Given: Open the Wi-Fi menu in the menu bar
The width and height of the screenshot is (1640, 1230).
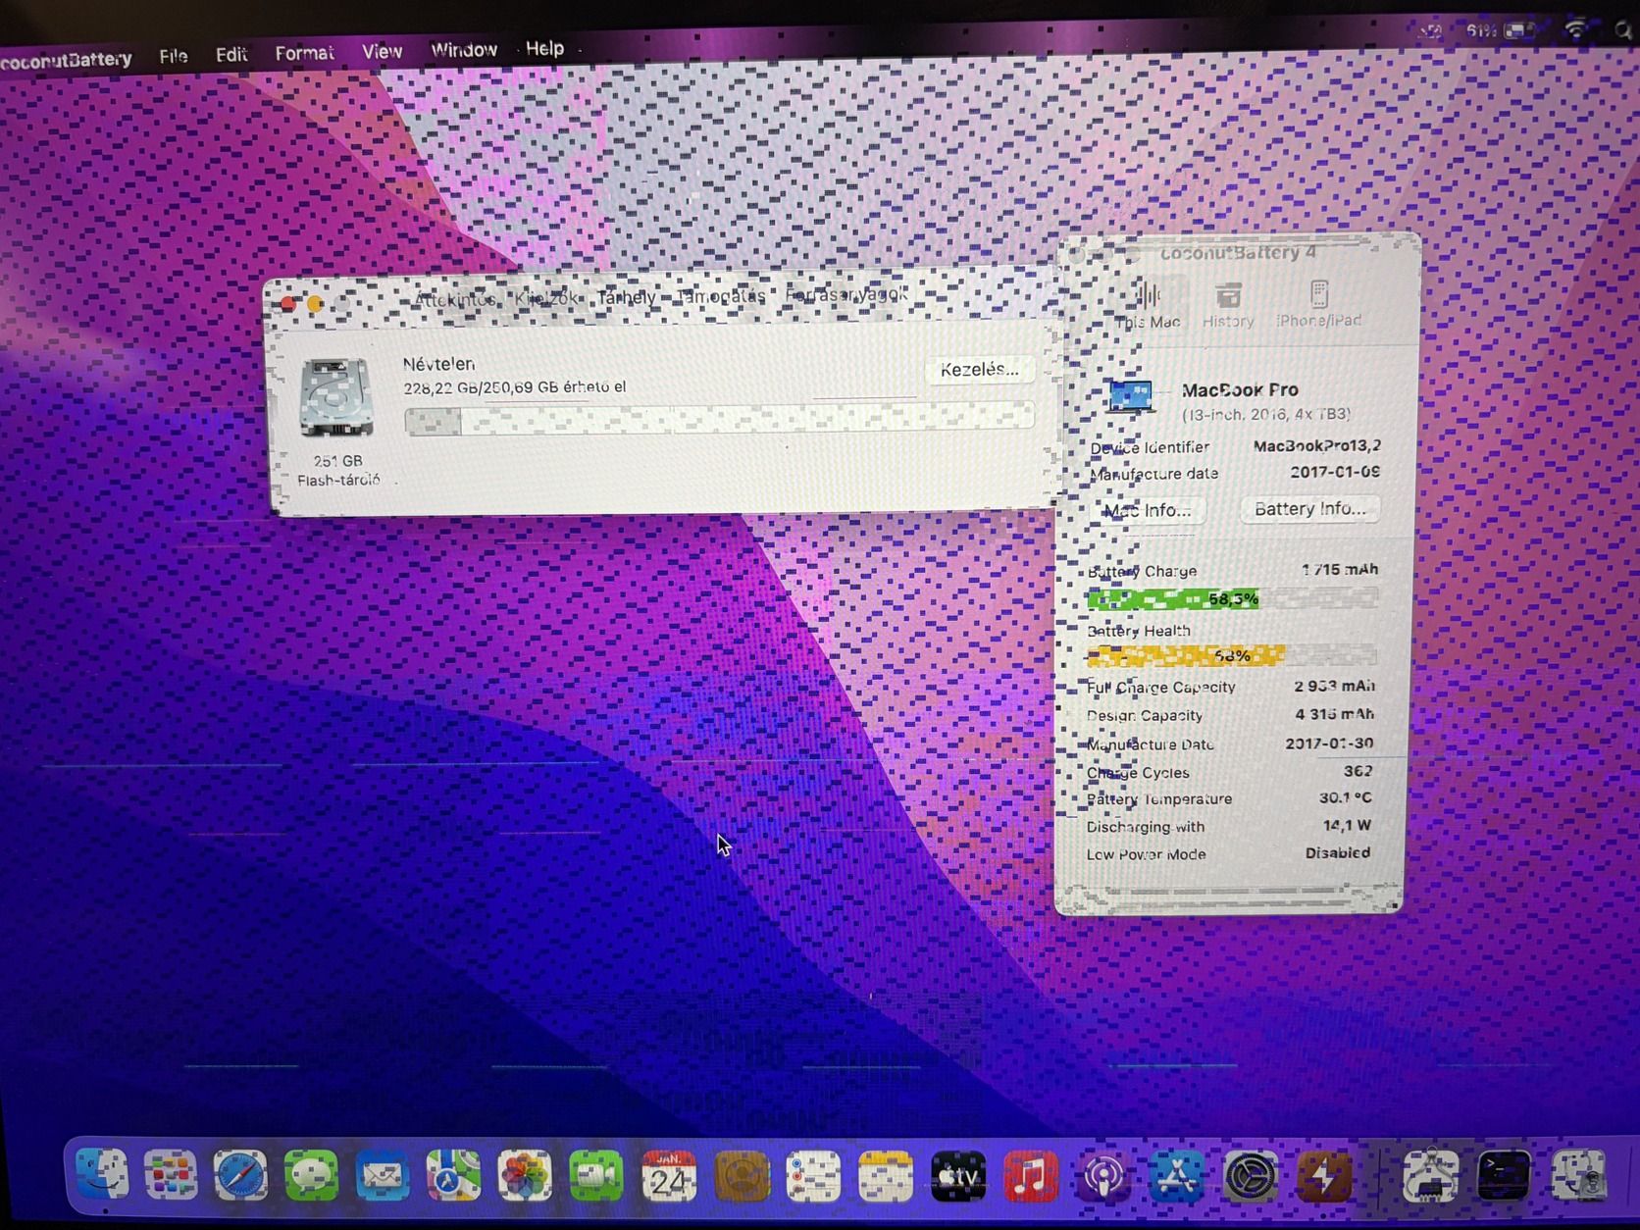Looking at the screenshot, I should 1575,29.
